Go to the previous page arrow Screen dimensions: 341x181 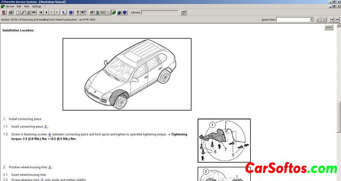tap(46, 12)
